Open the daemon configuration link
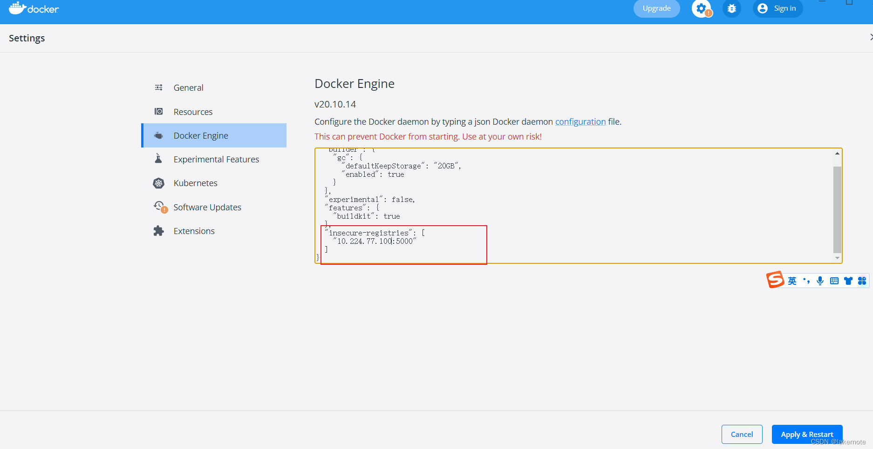873x449 pixels. click(x=580, y=121)
